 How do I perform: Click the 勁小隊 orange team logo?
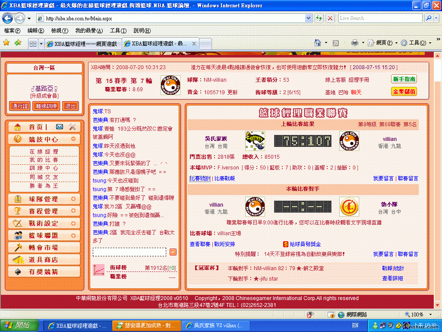coord(349,207)
